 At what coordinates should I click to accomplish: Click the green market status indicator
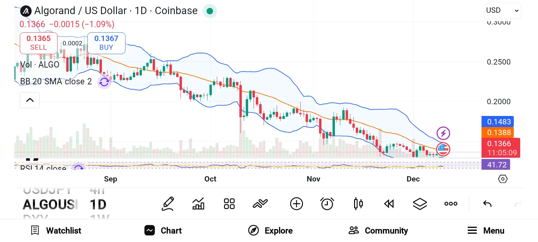coord(210,11)
